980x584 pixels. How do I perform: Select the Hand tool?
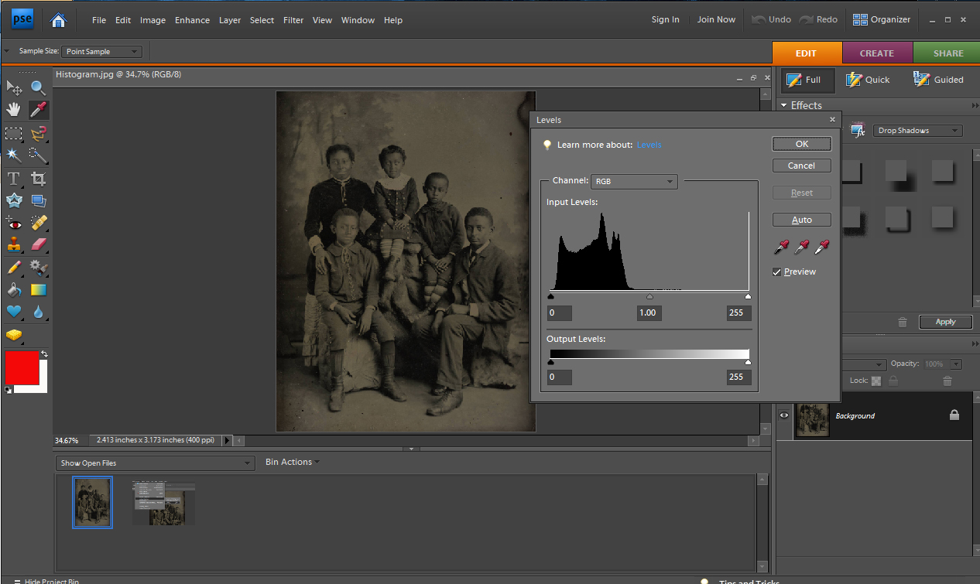pyautogui.click(x=13, y=110)
